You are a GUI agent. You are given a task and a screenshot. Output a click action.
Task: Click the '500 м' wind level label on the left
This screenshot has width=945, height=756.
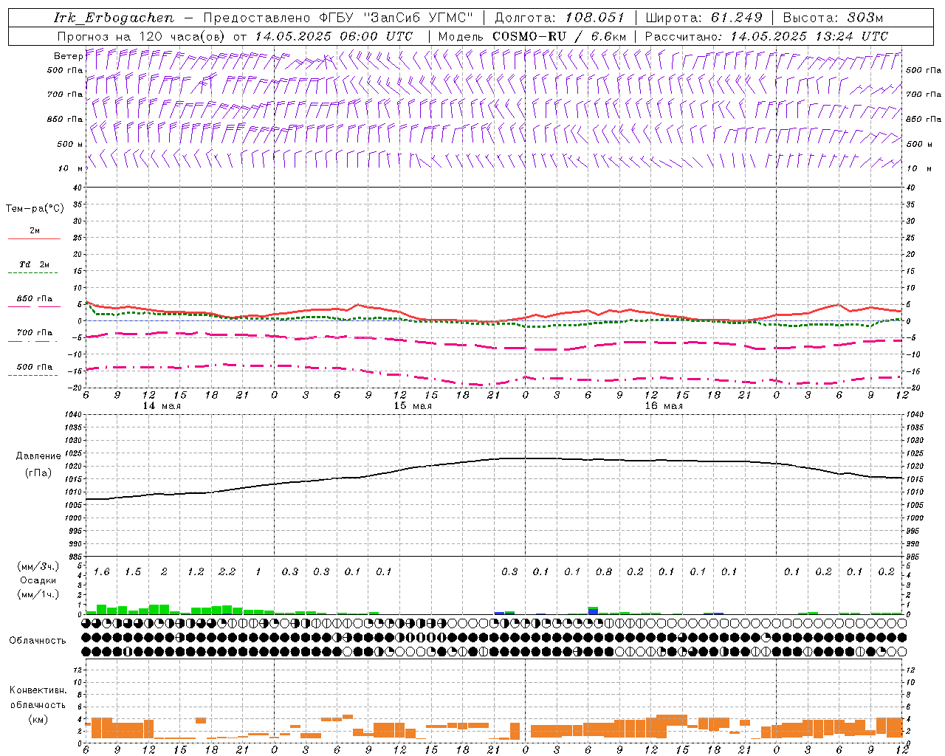[70, 144]
